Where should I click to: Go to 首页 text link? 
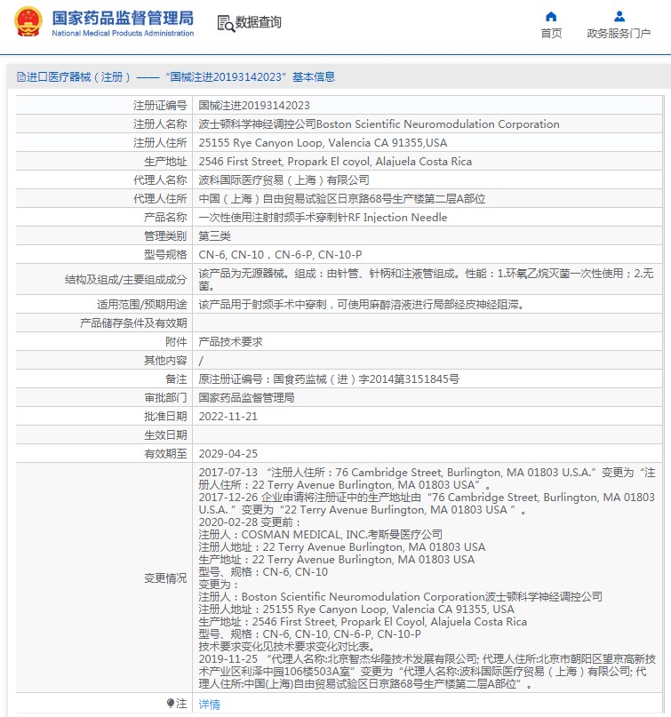[551, 33]
